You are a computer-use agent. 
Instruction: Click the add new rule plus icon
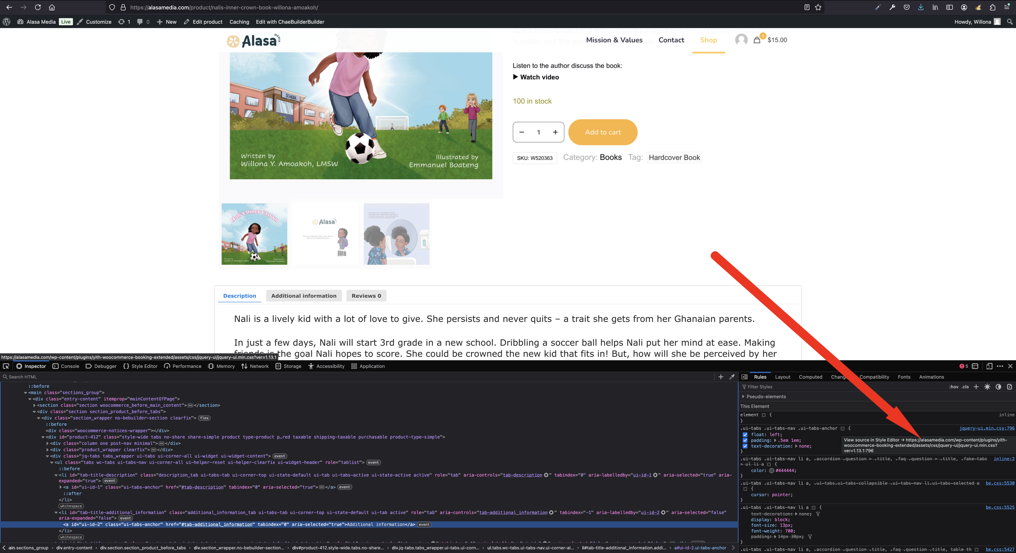pos(976,387)
